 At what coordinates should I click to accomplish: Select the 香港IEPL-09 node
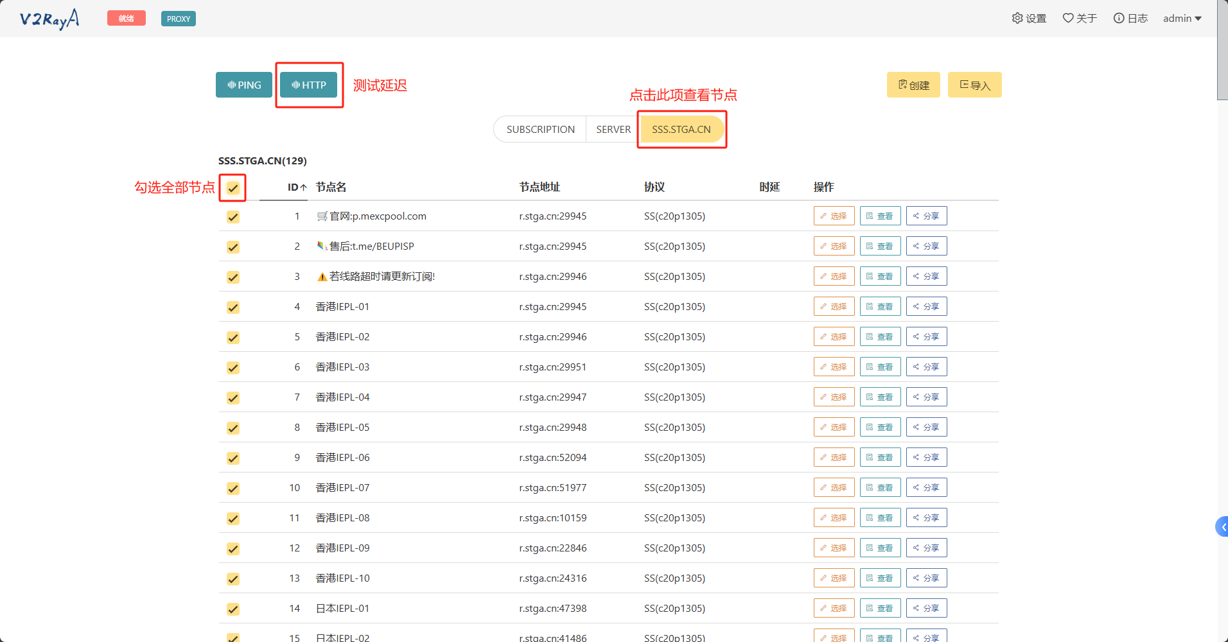[x=834, y=548]
